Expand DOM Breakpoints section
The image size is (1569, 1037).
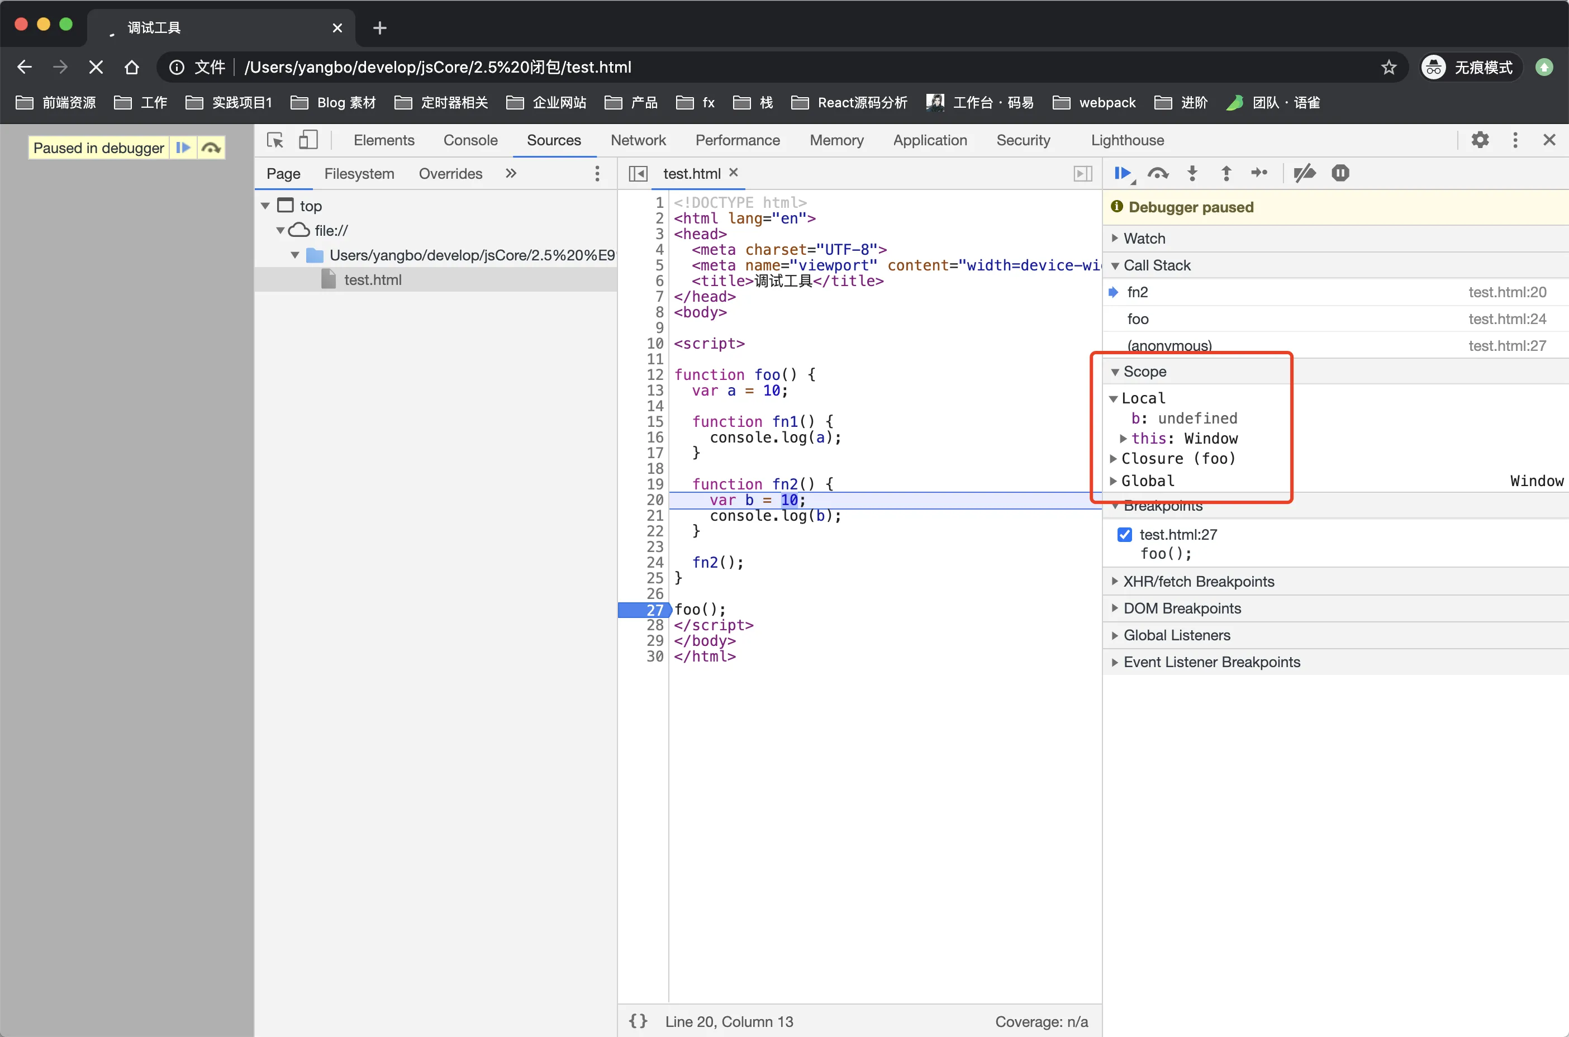pos(1335,608)
